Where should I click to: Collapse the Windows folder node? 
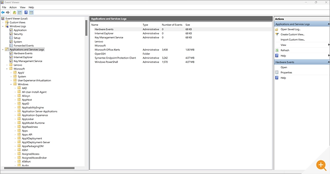click(x=11, y=84)
